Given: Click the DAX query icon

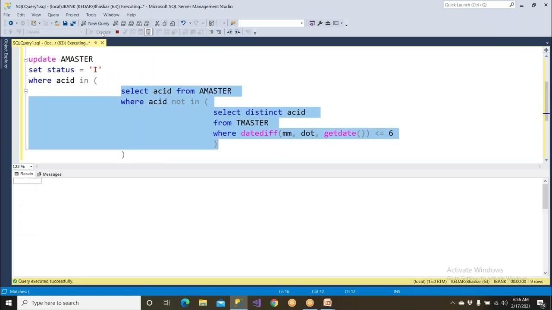Looking at the screenshot, I should pyautogui.click(x=147, y=23).
